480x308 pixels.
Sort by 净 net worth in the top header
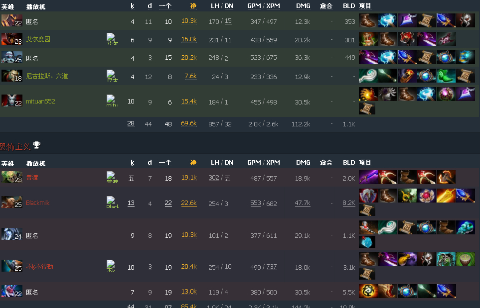click(x=193, y=6)
